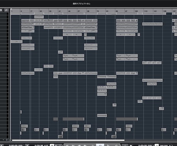Click bar 121 on the ruler
Viewport: 177px width, 146px height.
155,11
